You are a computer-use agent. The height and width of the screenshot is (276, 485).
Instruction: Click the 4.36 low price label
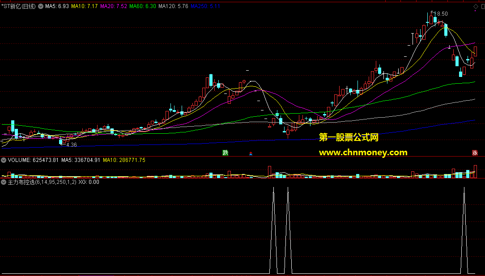click(x=72, y=145)
